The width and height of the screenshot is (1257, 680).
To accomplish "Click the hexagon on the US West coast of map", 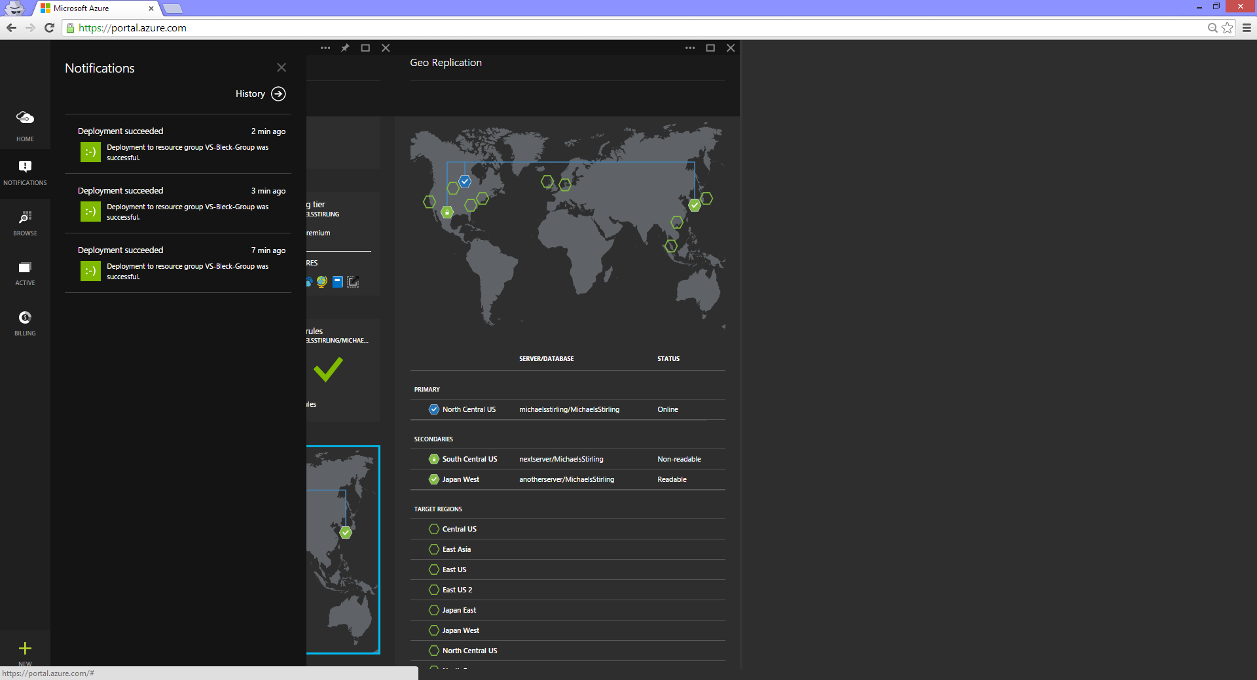I will tap(429, 201).
